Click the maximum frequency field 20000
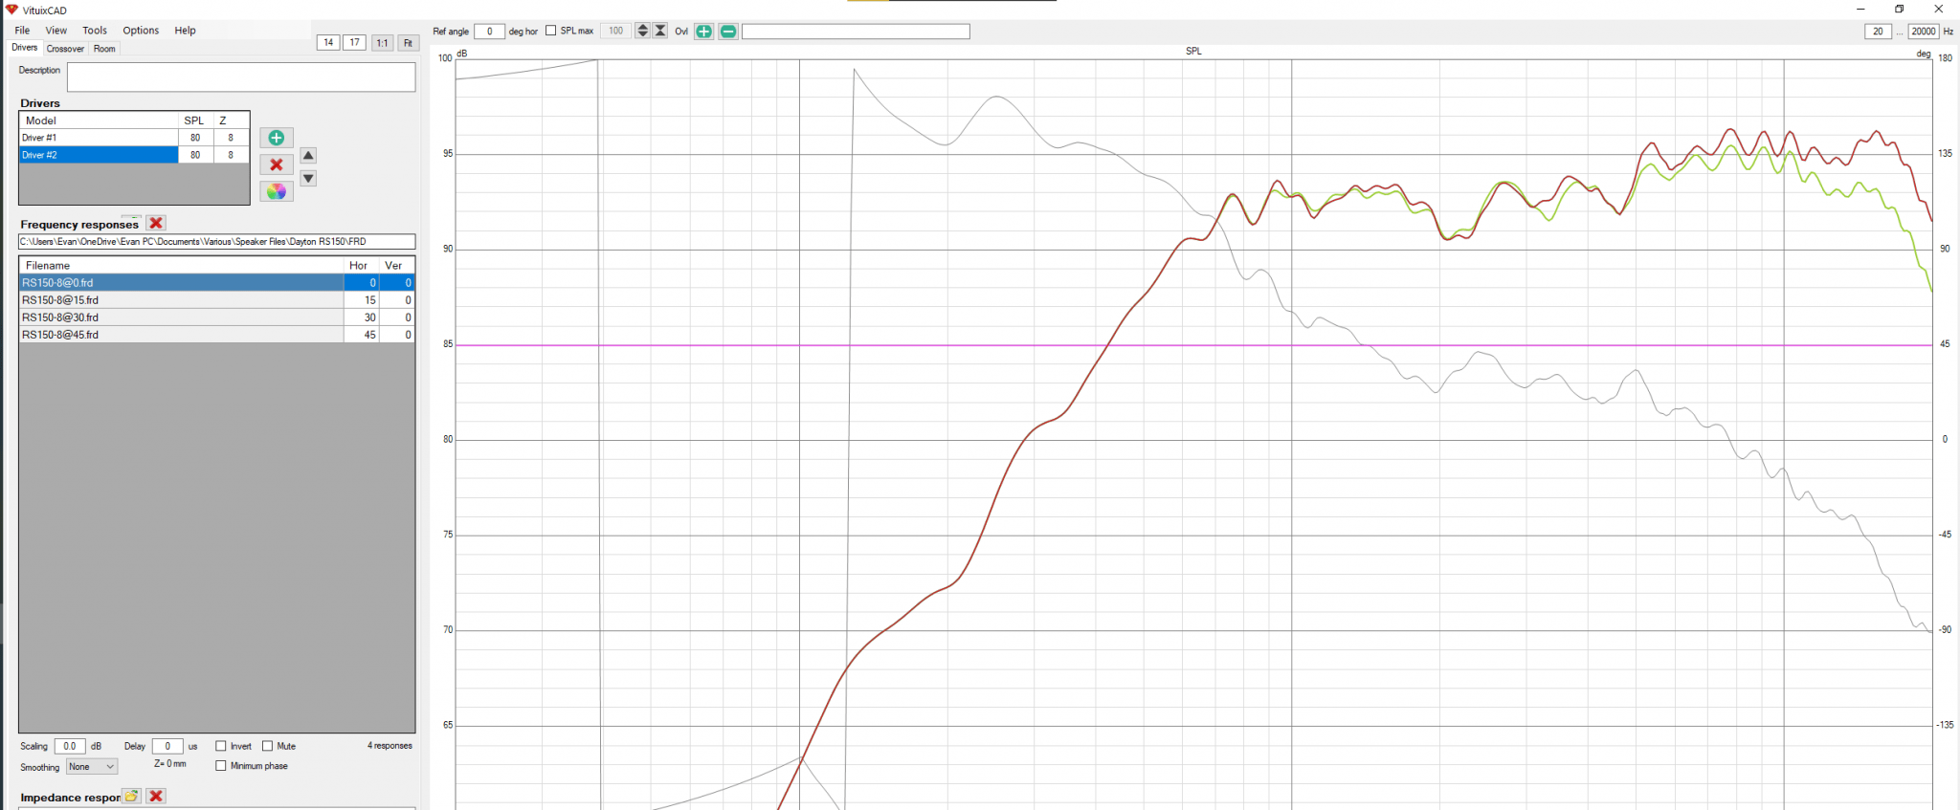Screen dimensions: 1960x810 1924,32
